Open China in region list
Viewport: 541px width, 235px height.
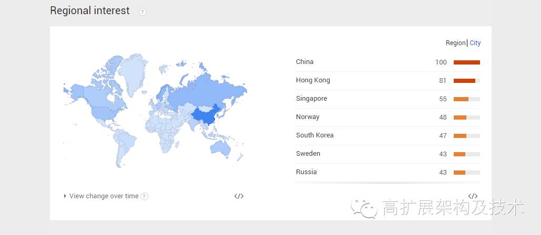coord(305,62)
